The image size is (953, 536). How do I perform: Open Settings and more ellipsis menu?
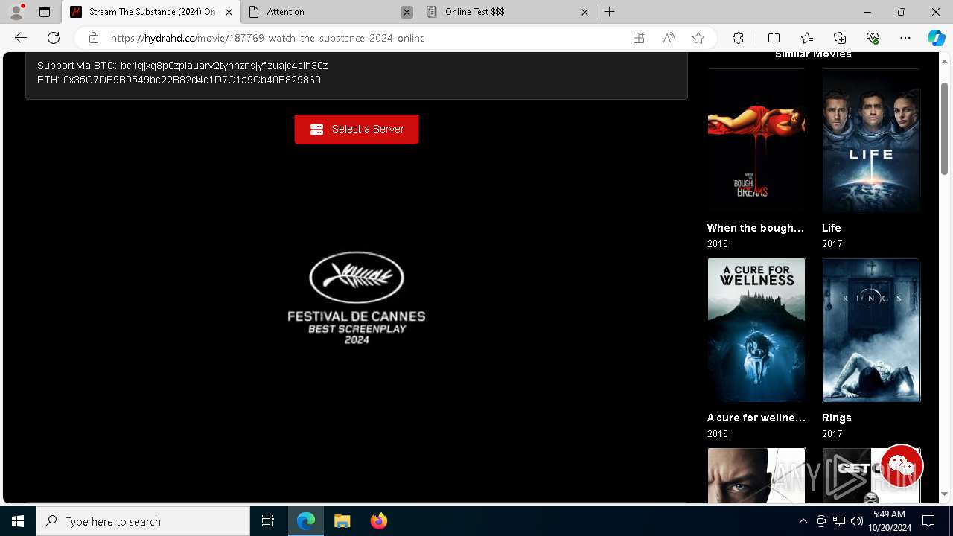(x=905, y=38)
